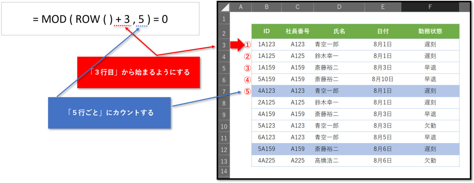Viewport: 474px width, 183px height.
Task: Click the '氏名' table header cell
Action: 339,31
